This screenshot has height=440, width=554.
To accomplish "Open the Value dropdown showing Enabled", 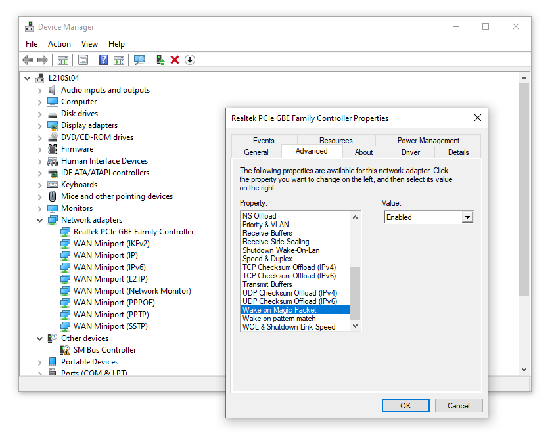I will point(467,217).
